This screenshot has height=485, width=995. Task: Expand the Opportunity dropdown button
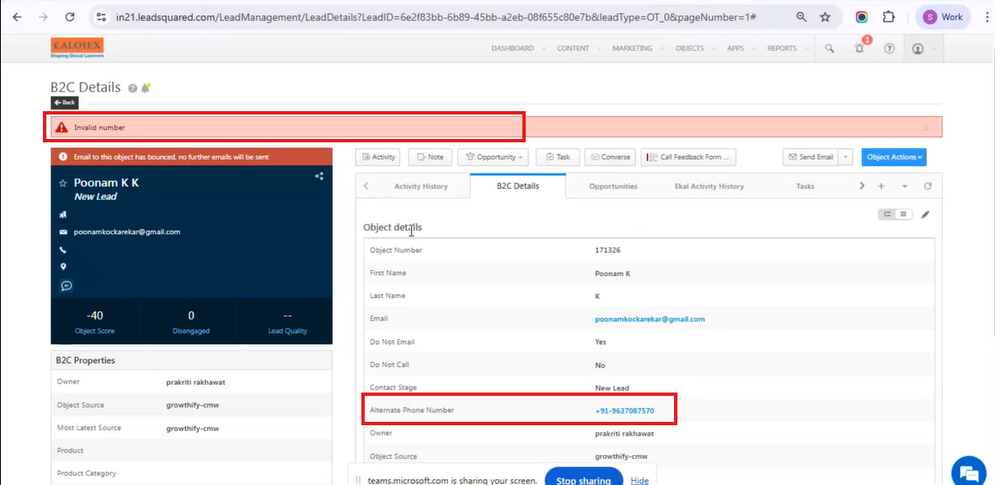pos(495,157)
